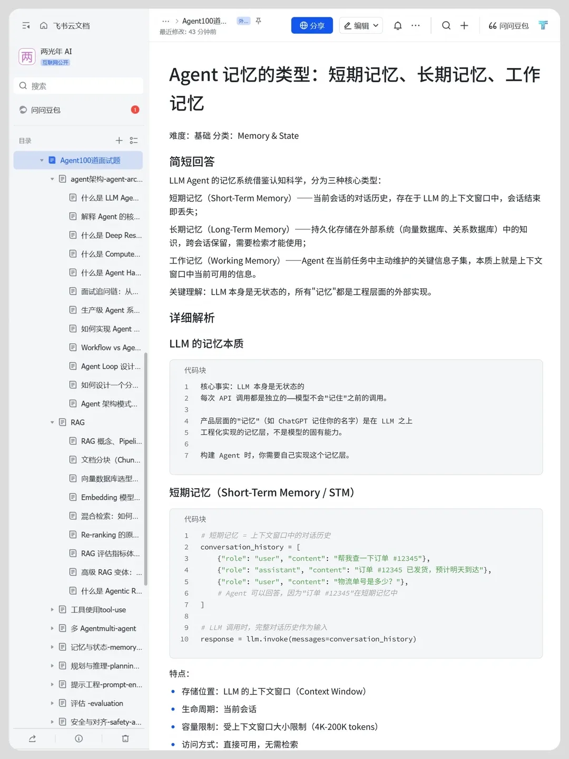The width and height of the screenshot is (569, 759).
Task: Click the red notification badge on 问问豆包
Action: 135,110
